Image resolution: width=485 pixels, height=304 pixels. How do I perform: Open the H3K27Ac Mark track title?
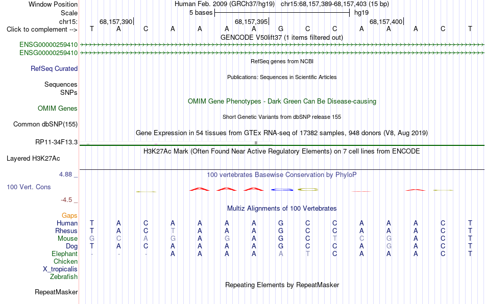(x=282, y=151)
